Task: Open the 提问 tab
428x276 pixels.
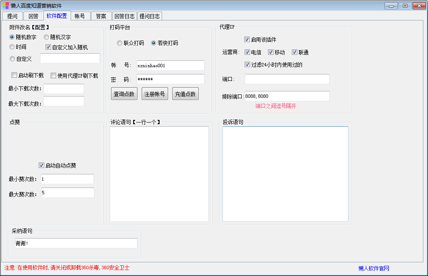Action: pyautogui.click(x=12, y=16)
